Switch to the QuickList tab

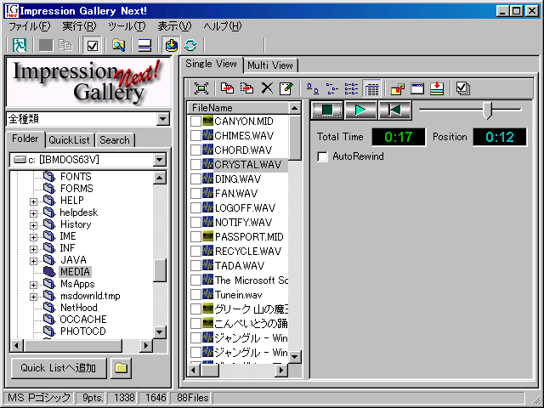[69, 140]
